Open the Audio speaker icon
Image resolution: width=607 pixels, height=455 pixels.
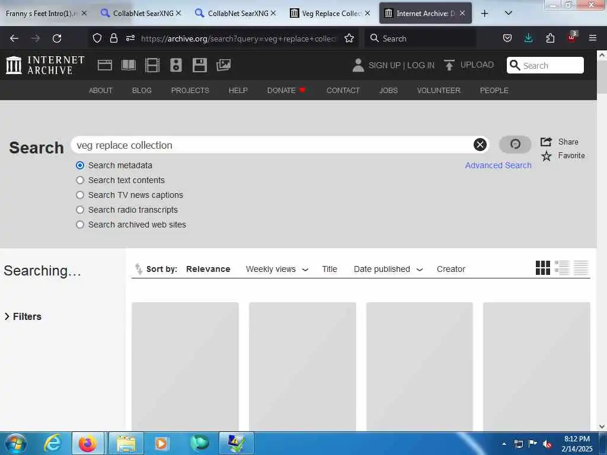(x=175, y=65)
